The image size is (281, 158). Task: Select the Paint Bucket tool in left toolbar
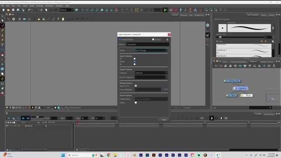point(2,54)
